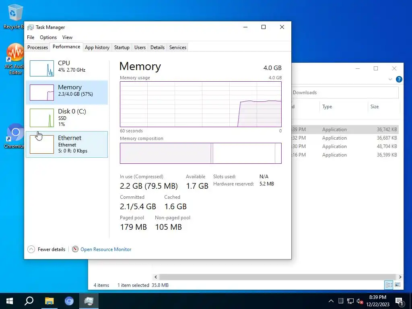Switch Explorer to large icons view
Screen dimensions: 412x309
pyautogui.click(x=398, y=285)
